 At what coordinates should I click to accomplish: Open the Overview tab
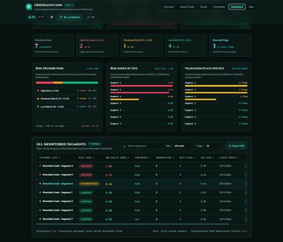(x=169, y=7)
